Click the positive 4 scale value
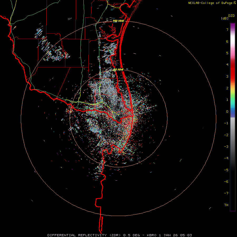Viewport: 237px width, 237px height. tap(227, 65)
